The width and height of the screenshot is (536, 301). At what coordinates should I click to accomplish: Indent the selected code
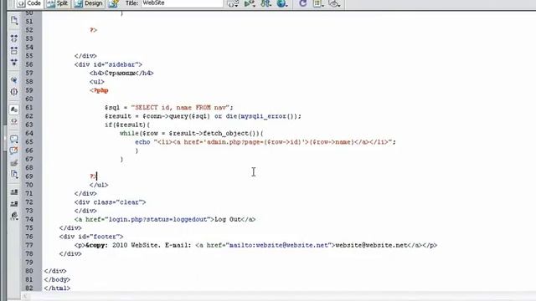click(x=14, y=192)
